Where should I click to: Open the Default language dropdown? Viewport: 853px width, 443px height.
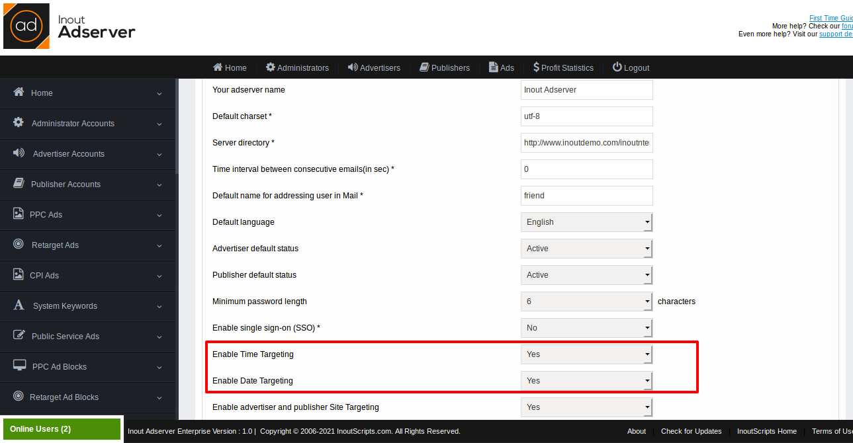[585, 221]
